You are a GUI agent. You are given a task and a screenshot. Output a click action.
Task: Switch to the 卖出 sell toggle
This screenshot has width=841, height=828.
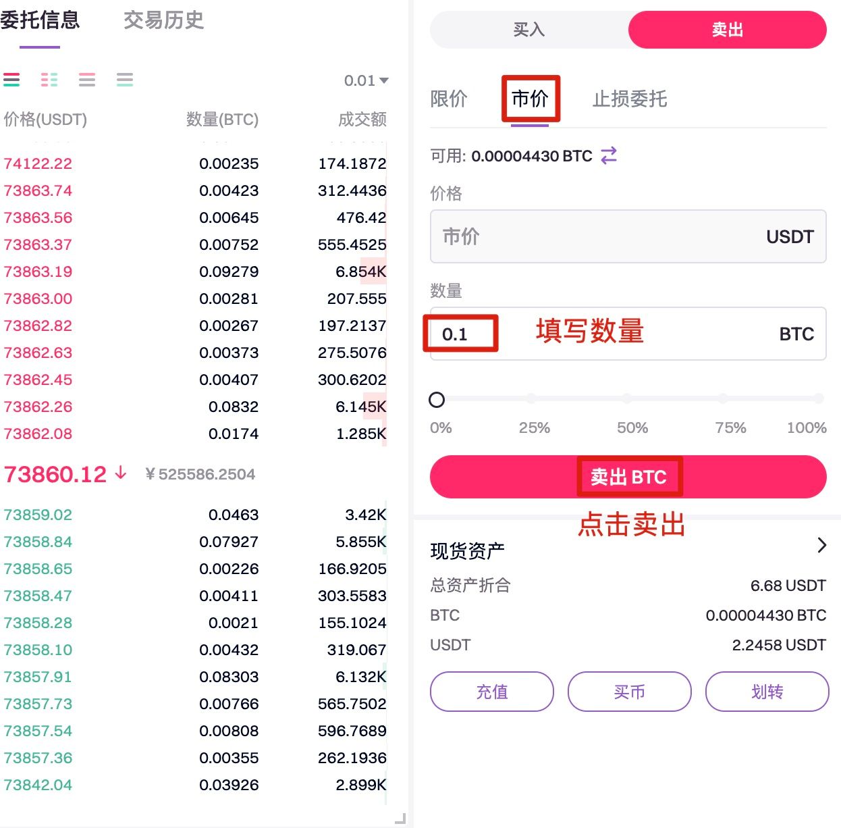point(727,30)
